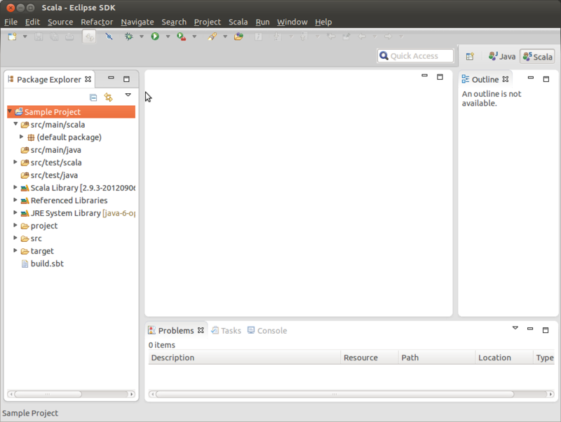The image size is (561, 422).
Task: Open the New wizard dropdown arrow
Action: point(25,36)
